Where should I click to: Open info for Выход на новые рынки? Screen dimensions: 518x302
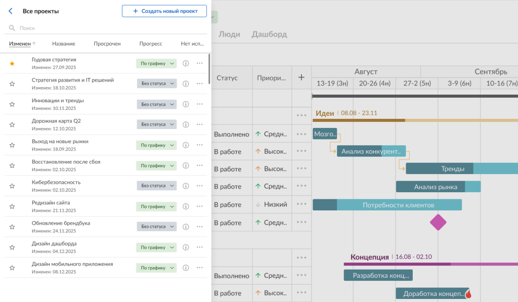pos(186,145)
